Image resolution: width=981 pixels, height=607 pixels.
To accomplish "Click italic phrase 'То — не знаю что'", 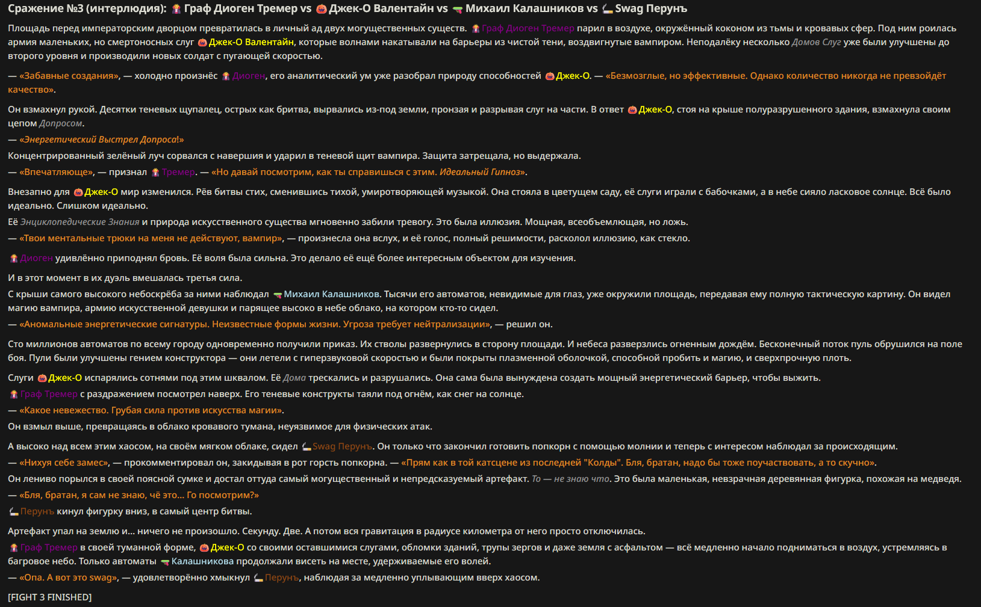I will [570, 479].
